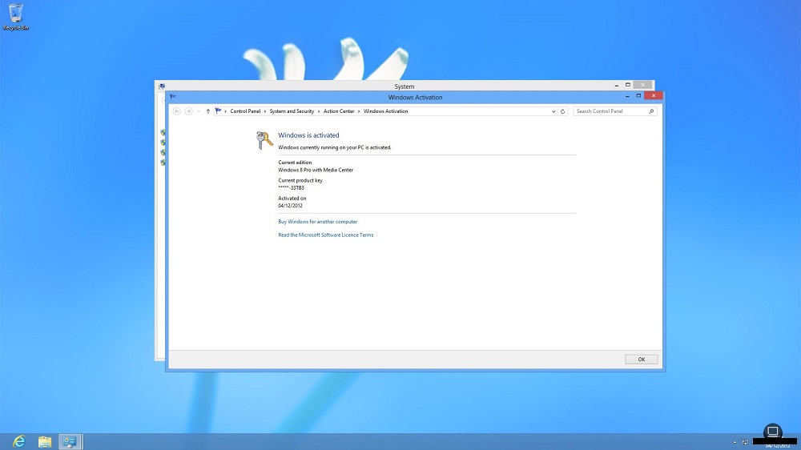
Task: Select Action Center breadcrumb
Action: 339,110
